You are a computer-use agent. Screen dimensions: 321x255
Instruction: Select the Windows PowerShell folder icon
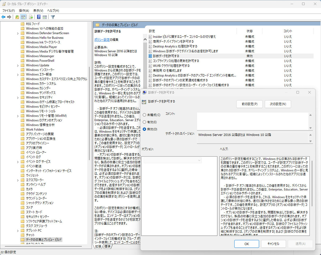tap(22, 61)
